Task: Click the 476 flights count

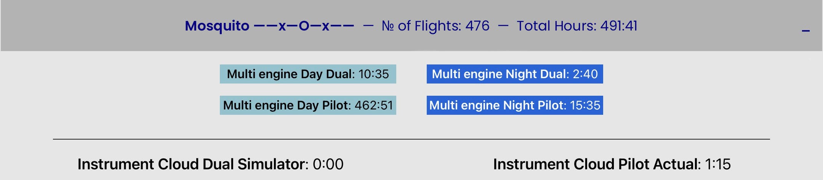Action: coord(477,26)
